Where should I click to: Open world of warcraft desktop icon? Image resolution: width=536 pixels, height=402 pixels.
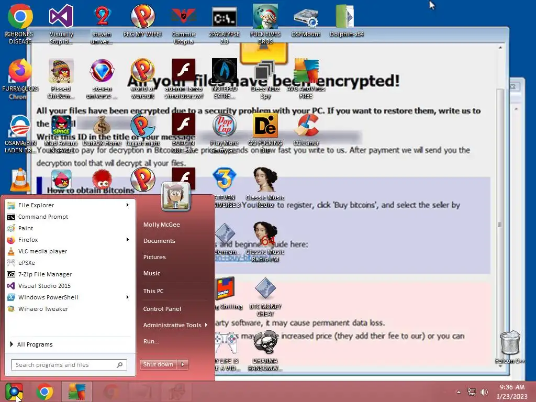142,79
